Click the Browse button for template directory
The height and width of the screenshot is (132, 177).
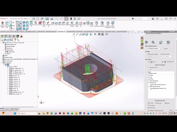166,49
